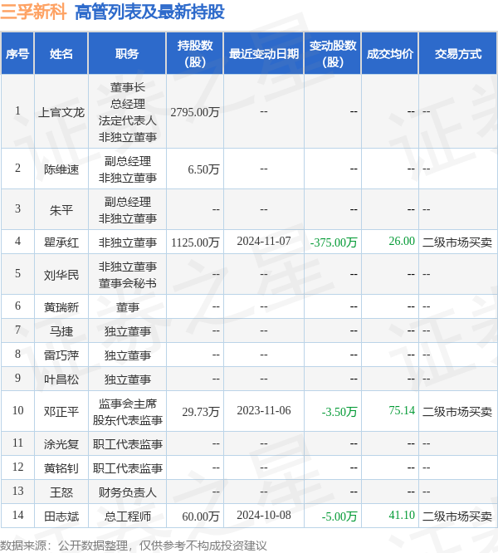Click the name 邓正平
Image resolution: width=498 pixels, height=553 pixels.
point(61,412)
